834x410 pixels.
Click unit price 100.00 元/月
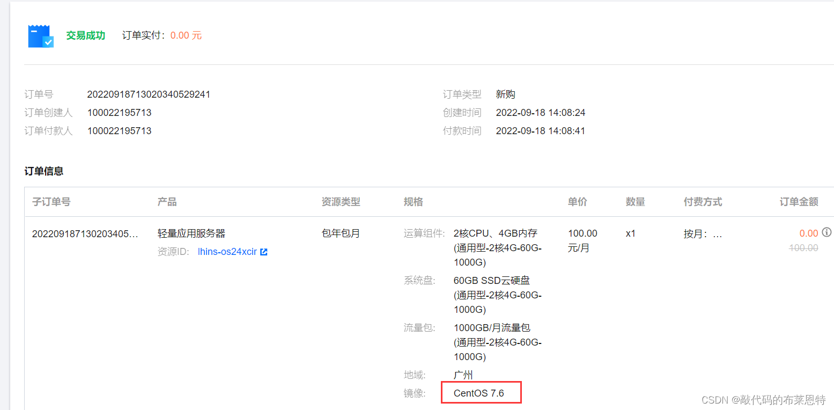tap(582, 241)
